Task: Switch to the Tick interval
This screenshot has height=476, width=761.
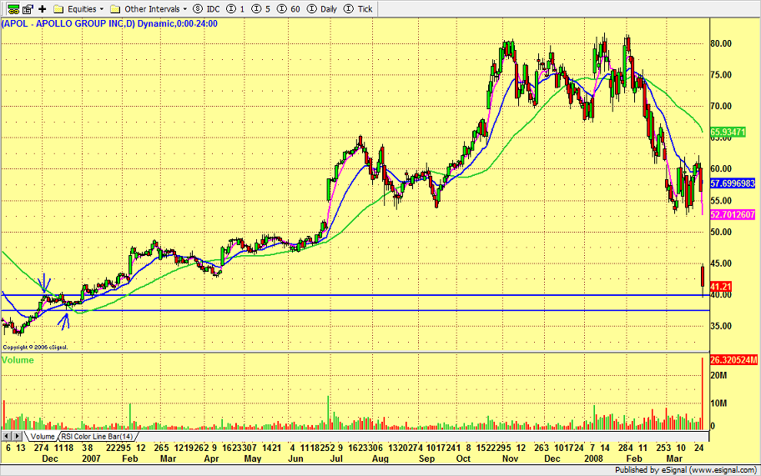Action: point(358,8)
